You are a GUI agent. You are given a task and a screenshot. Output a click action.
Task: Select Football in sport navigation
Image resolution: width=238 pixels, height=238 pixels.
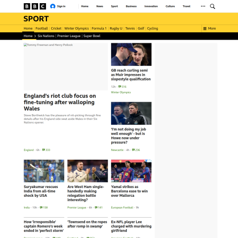[x=42, y=28]
